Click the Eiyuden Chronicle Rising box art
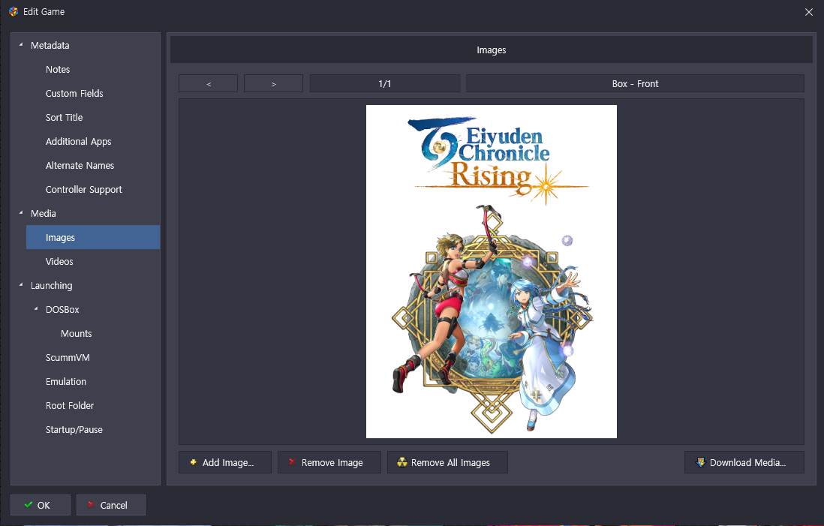Image resolution: width=824 pixels, height=526 pixels. click(492, 272)
